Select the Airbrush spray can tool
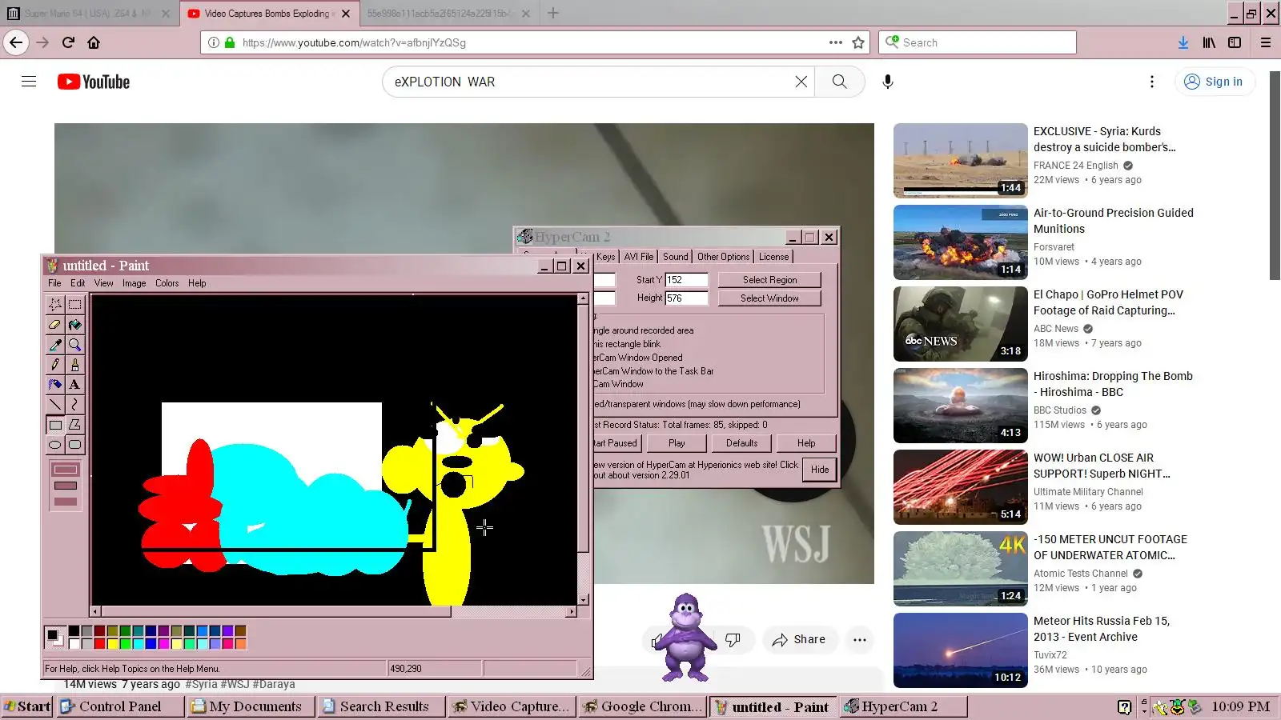The width and height of the screenshot is (1281, 720). pyautogui.click(x=55, y=384)
